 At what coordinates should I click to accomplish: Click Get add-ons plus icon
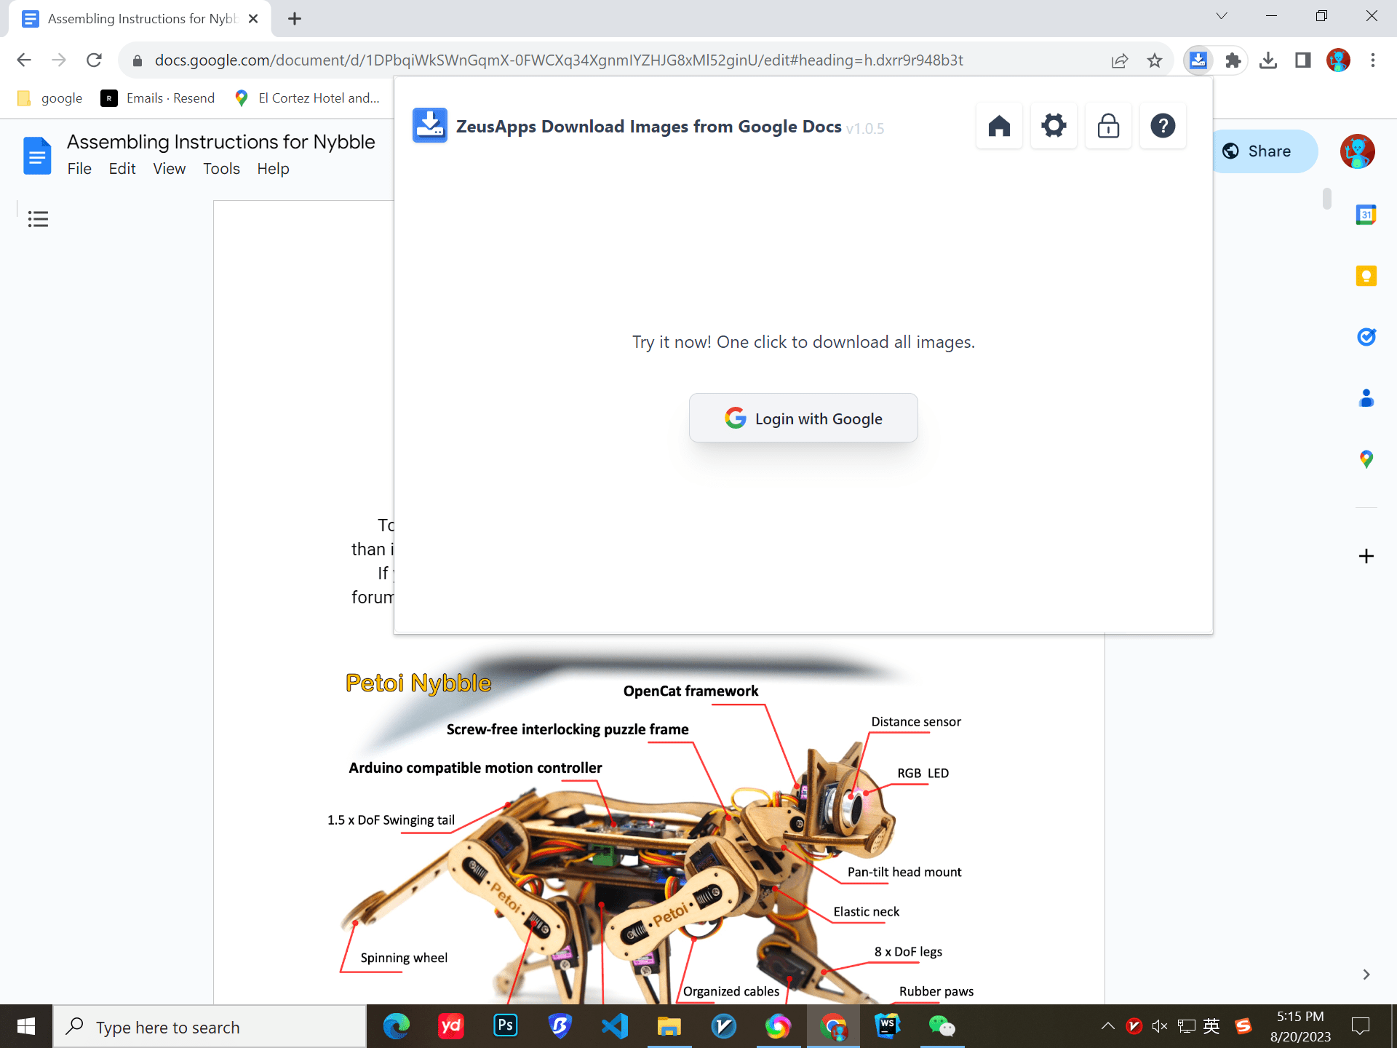click(1366, 556)
